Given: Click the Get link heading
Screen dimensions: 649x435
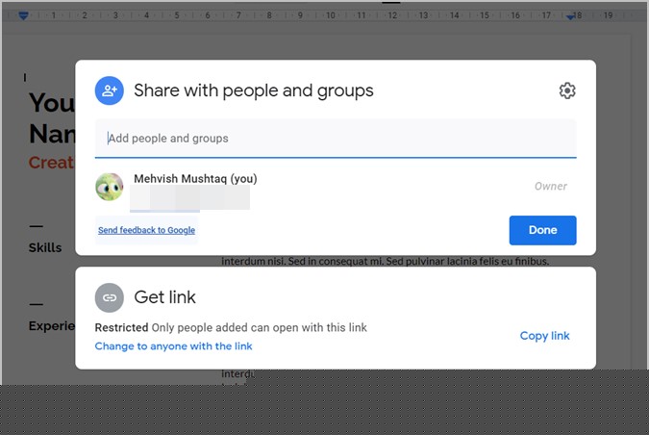Looking at the screenshot, I should click(x=165, y=297).
